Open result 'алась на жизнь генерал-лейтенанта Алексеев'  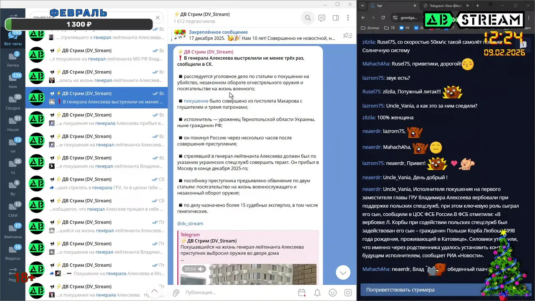click(97, 76)
